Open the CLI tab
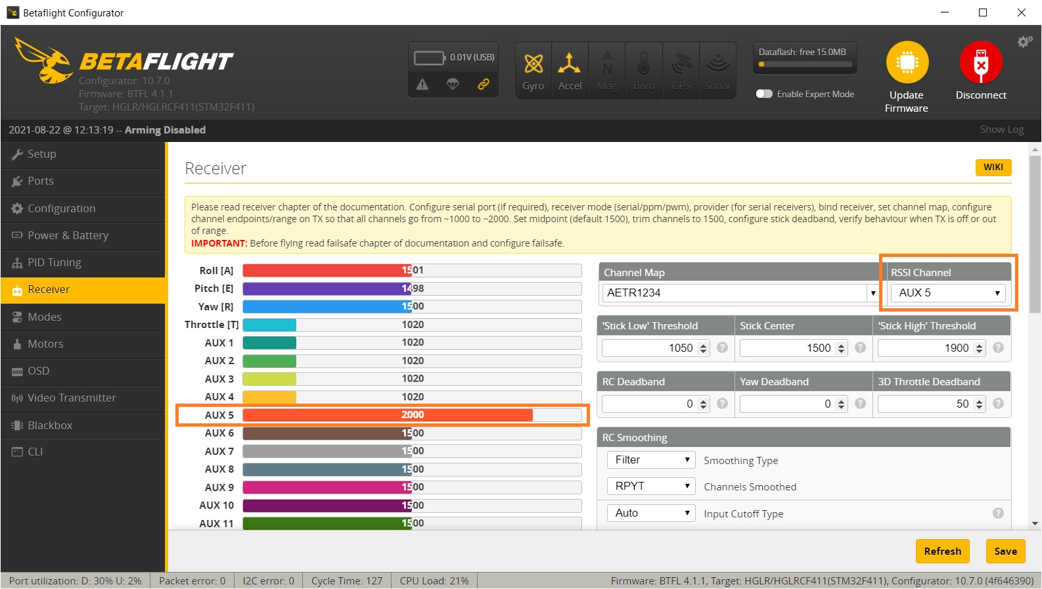The width and height of the screenshot is (1042, 589). (83, 452)
